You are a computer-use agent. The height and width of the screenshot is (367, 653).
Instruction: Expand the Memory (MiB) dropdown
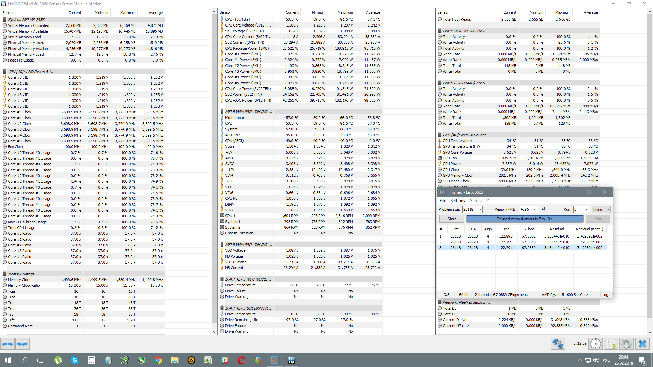[535, 210]
